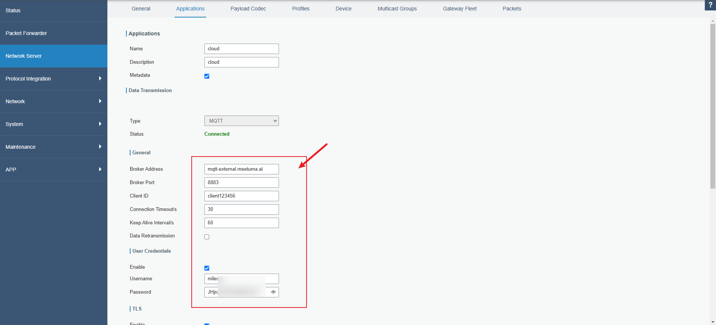Viewport: 716px width, 325px height.
Task: Focus the Connection Timeout field
Action: pos(242,209)
